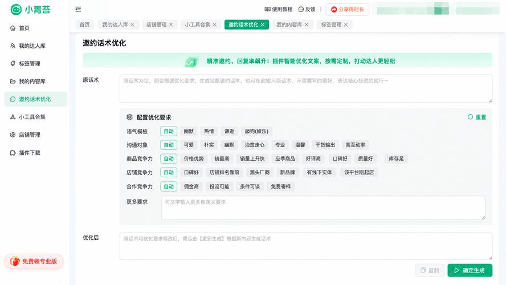Select 自动 in the 商品竞争力 row
The height and width of the screenshot is (285, 506).
pos(169,159)
